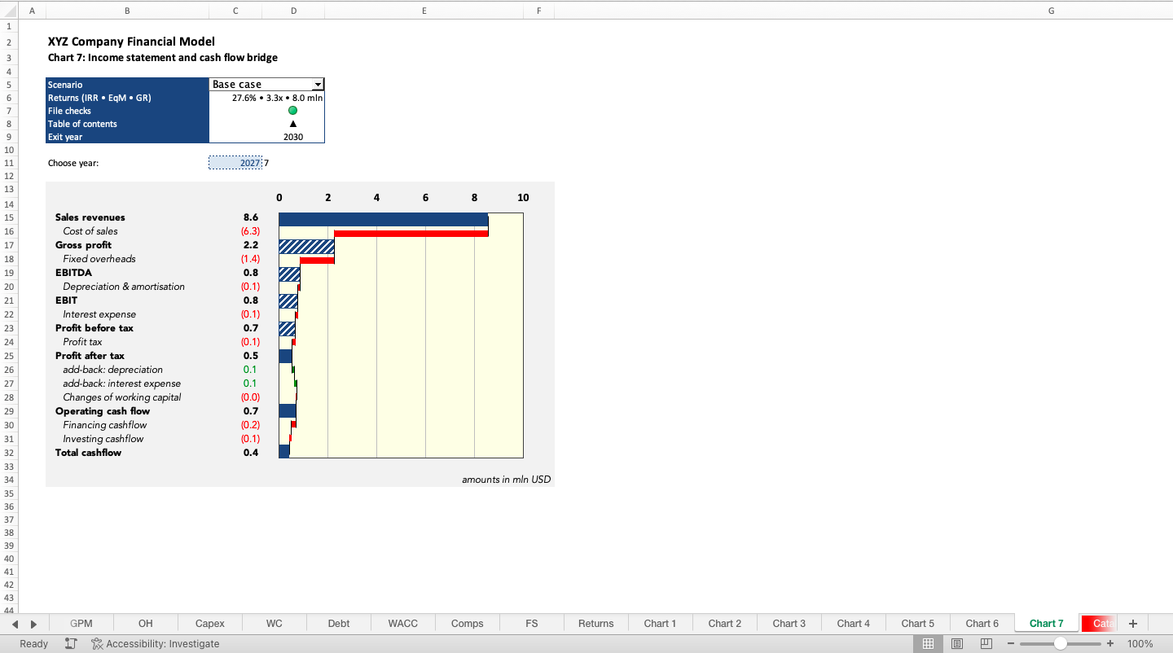Switch to the GPM sheet tab
Screen dimensions: 1173x653
(x=81, y=624)
